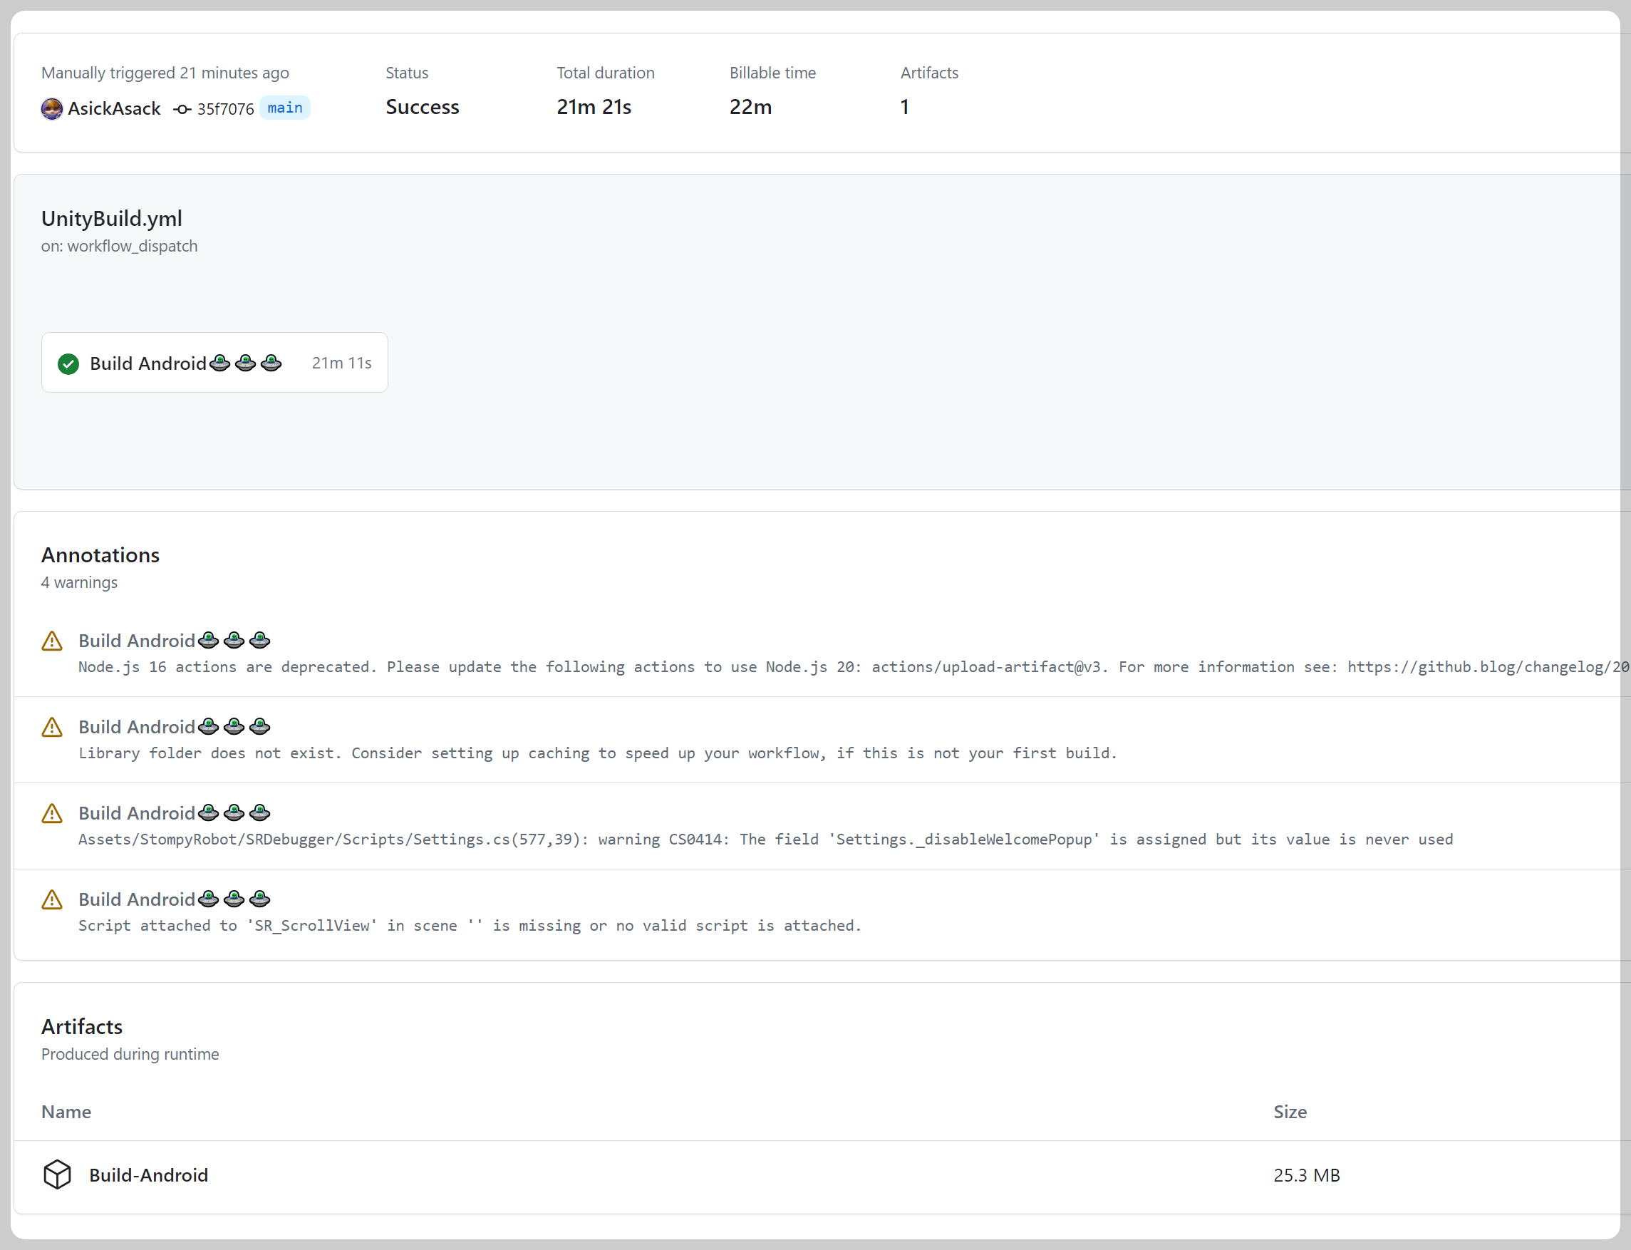Open Build Android link in Settings.cs warning

137,813
